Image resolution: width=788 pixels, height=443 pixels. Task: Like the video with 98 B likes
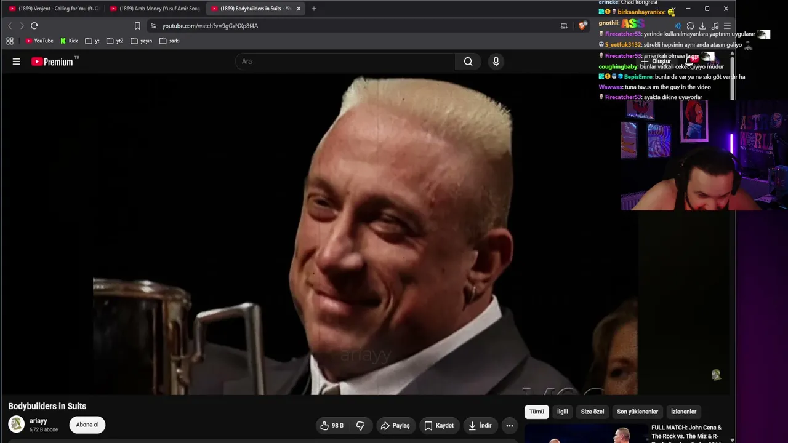[x=332, y=425]
